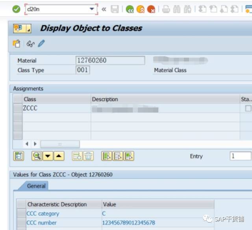
Task: Click the horizontal scrollbar thumb in Assignments
Action: coord(60,144)
